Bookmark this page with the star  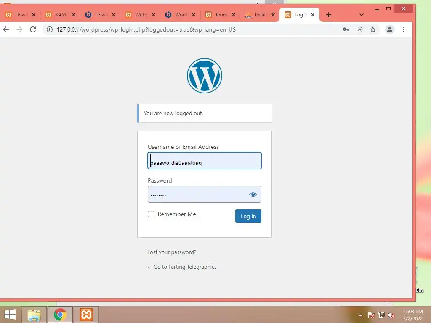click(373, 29)
